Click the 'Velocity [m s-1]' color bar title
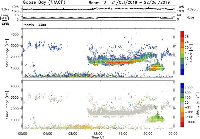200x139 pixels. 197,105
